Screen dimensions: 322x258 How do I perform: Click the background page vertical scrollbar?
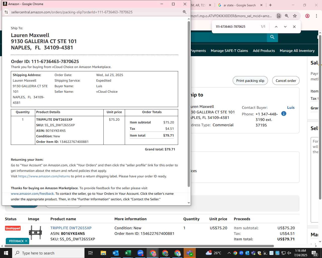click(320, 117)
